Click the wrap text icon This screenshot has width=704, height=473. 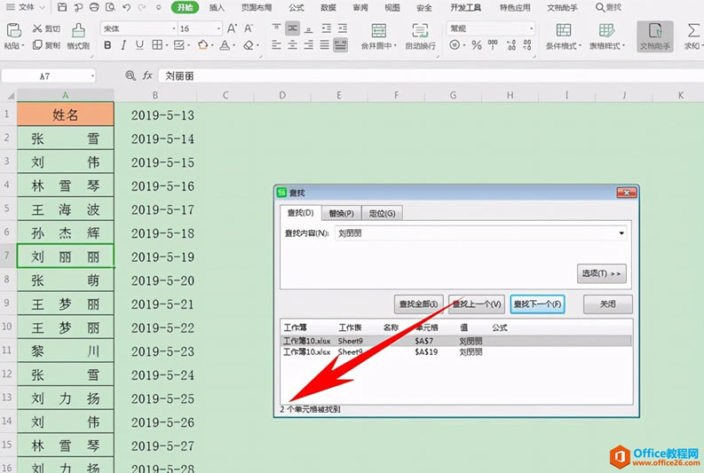click(x=420, y=30)
